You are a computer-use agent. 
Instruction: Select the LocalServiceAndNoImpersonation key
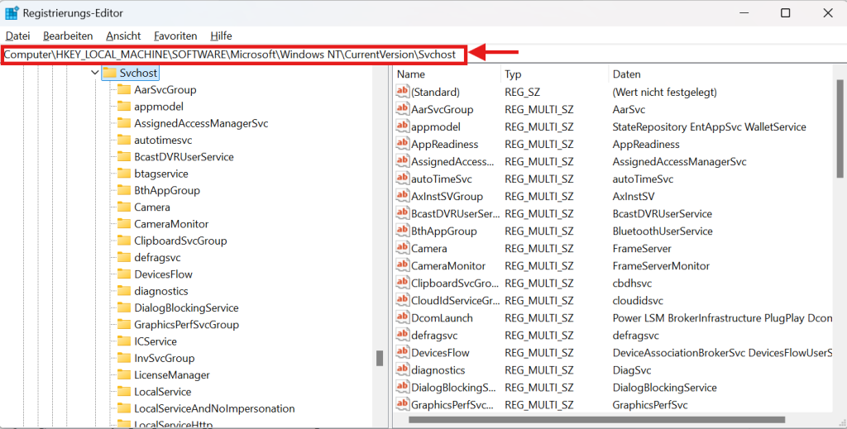pos(214,408)
